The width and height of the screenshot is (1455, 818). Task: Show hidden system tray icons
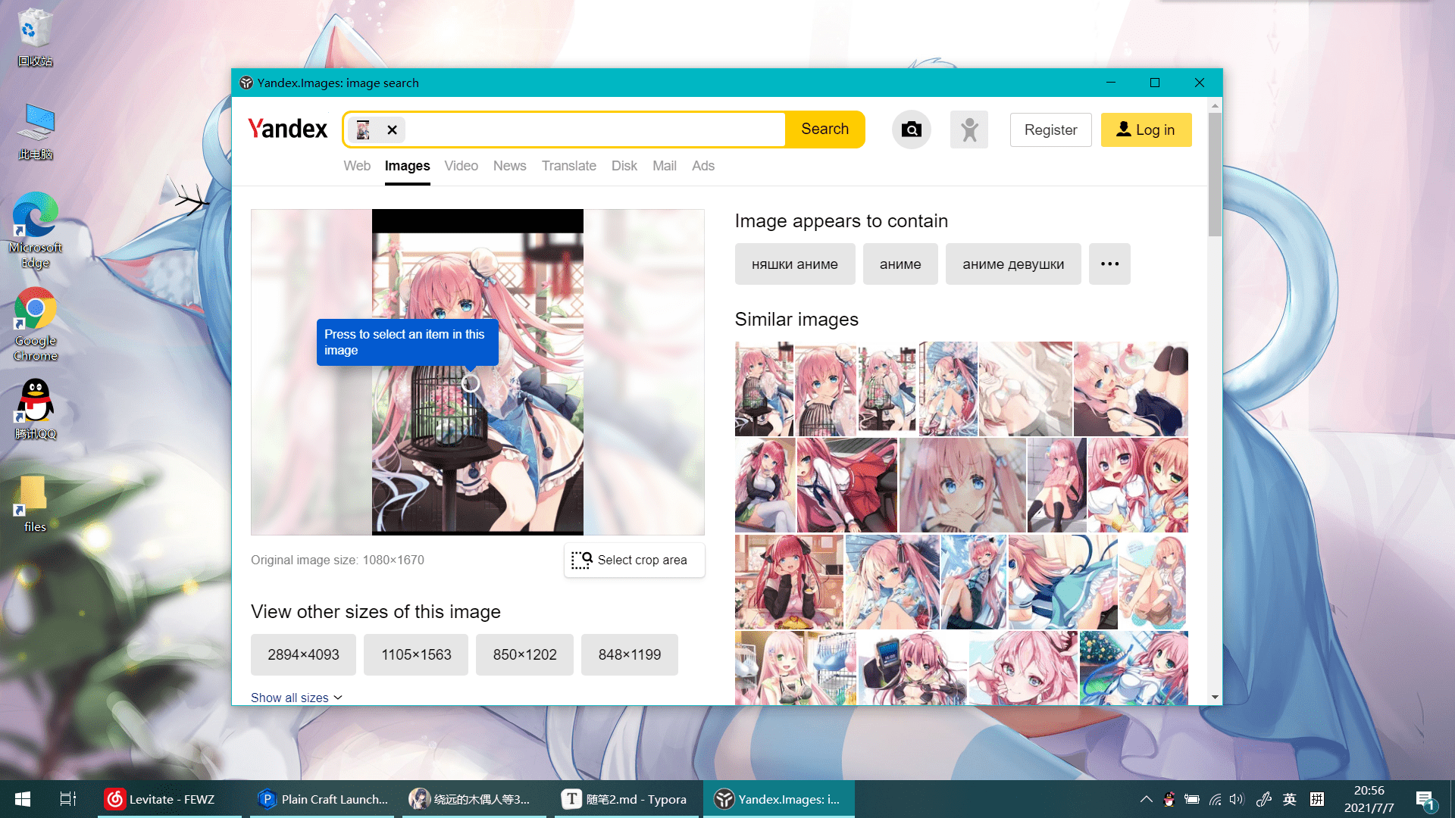[1146, 799]
